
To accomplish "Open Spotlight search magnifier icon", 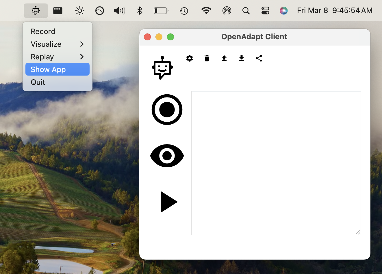I will [246, 11].
